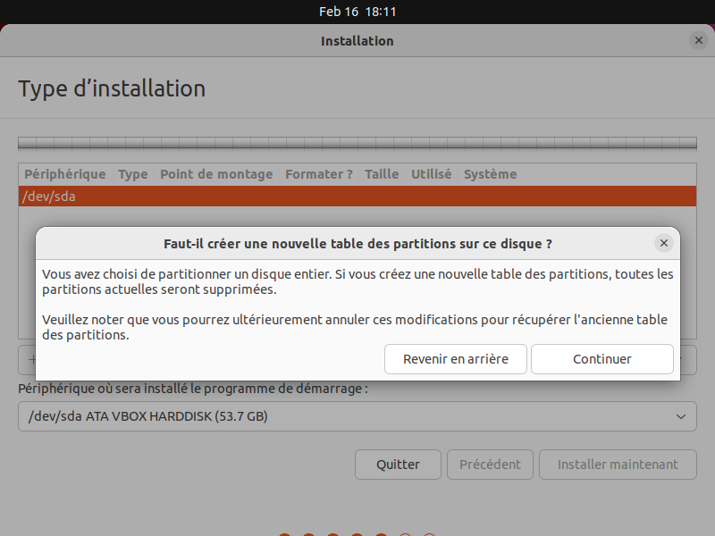This screenshot has width=715, height=536.
Task: Click the disk partition usage bar
Action: click(357, 143)
